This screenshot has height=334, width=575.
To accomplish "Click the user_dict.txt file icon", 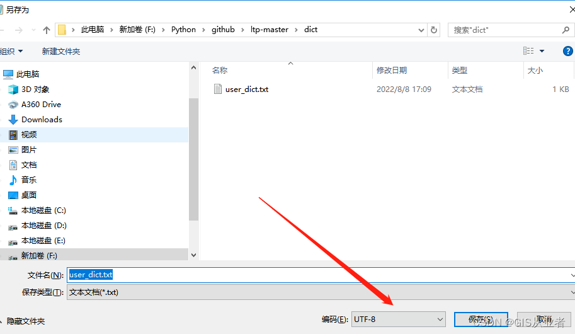I will point(218,89).
